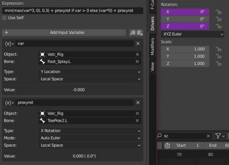
Task: Click bone icon beside Foot_Splay.L
Action: point(42,62)
